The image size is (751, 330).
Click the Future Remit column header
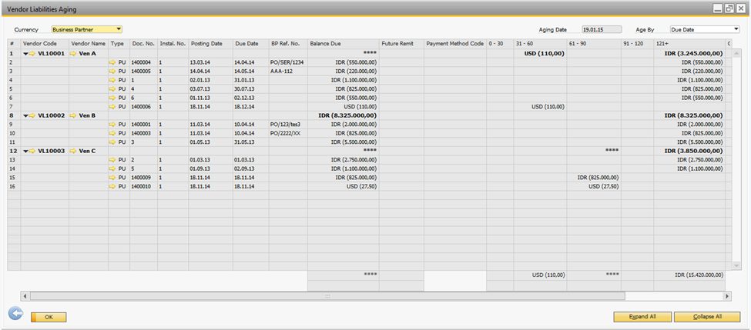401,44
